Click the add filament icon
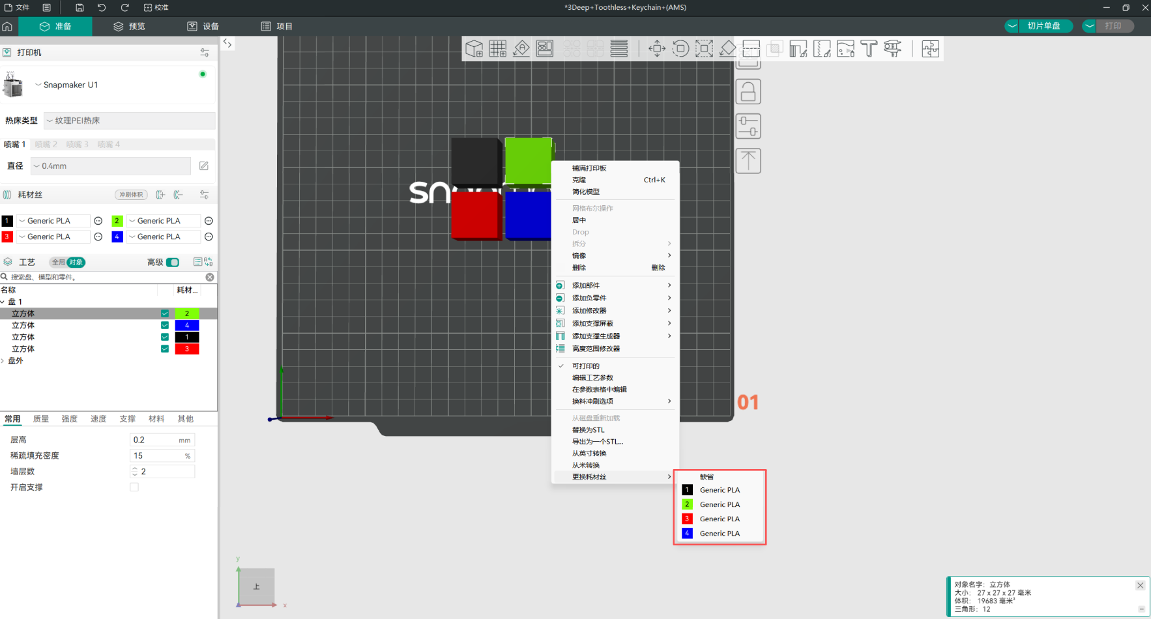This screenshot has height=619, width=1151. (x=160, y=195)
